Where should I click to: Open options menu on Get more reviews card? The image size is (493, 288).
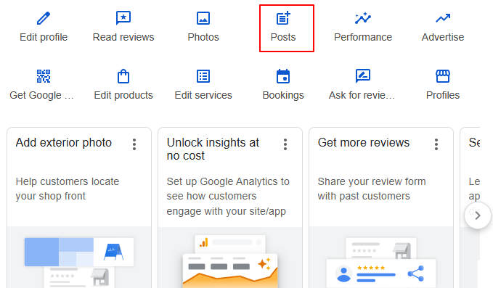436,144
